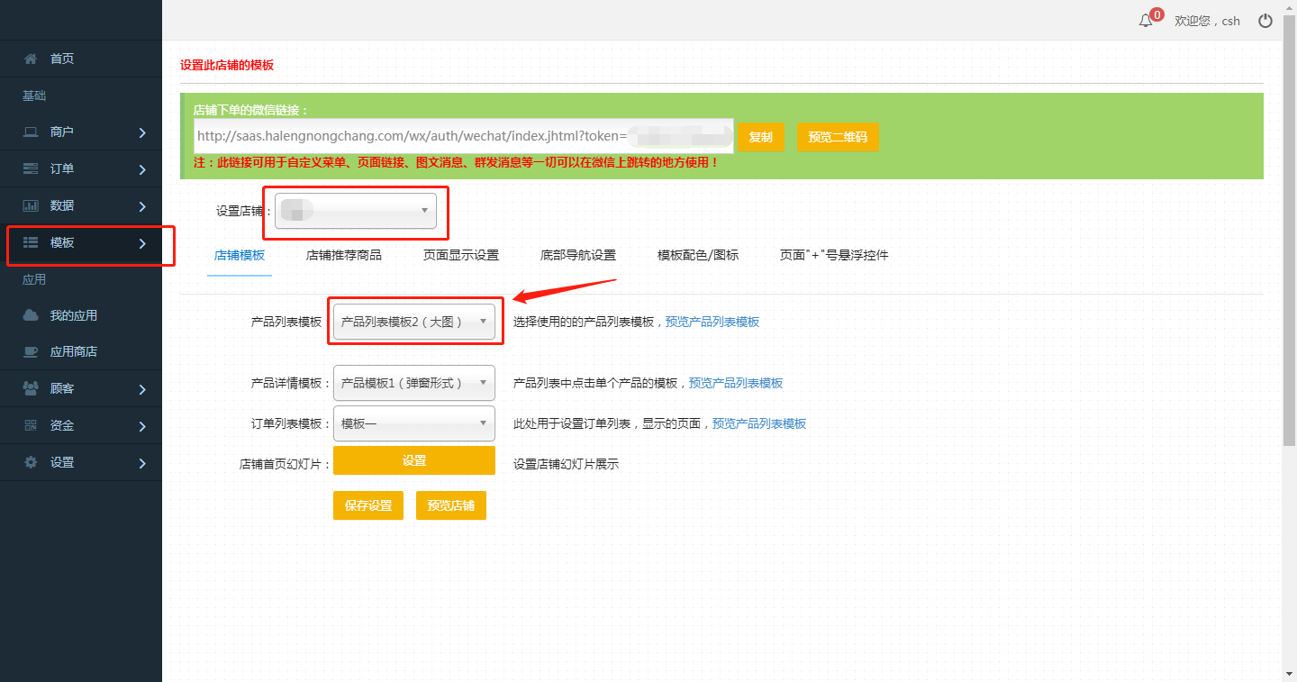Click the home icon for 首页
Screen dimensions: 1297x682
pos(31,59)
